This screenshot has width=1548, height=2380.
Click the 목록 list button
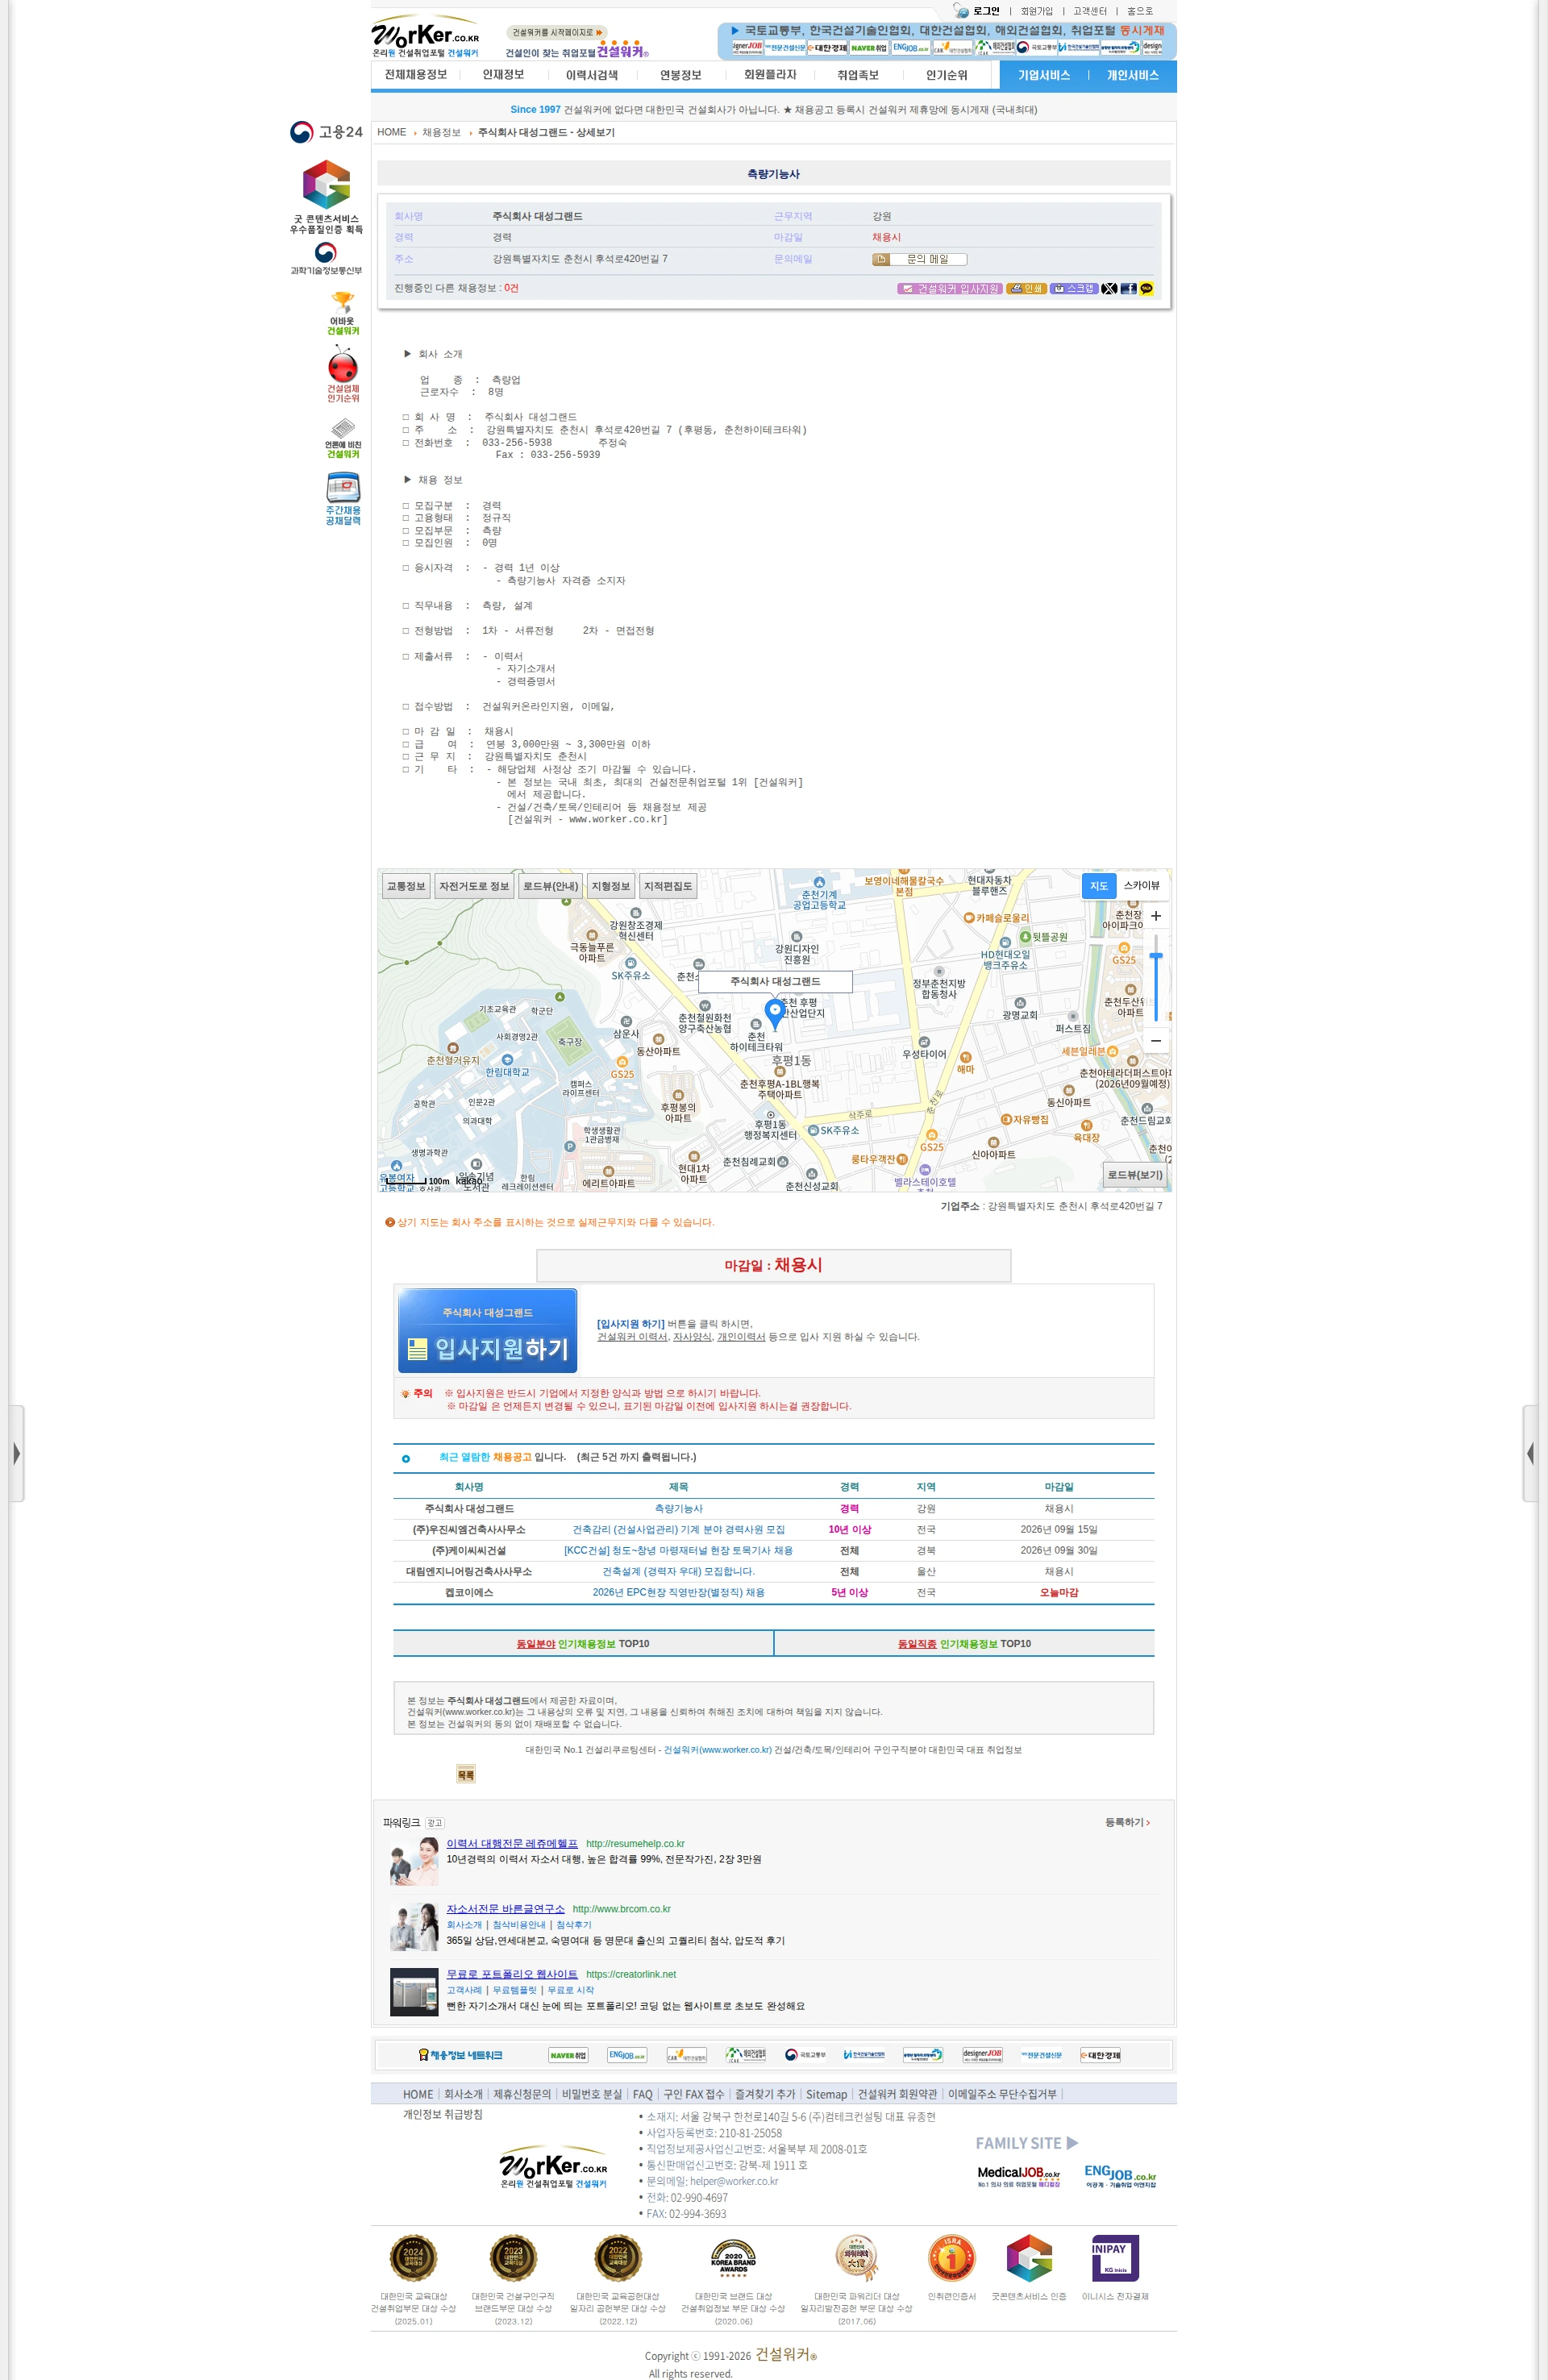[466, 1775]
